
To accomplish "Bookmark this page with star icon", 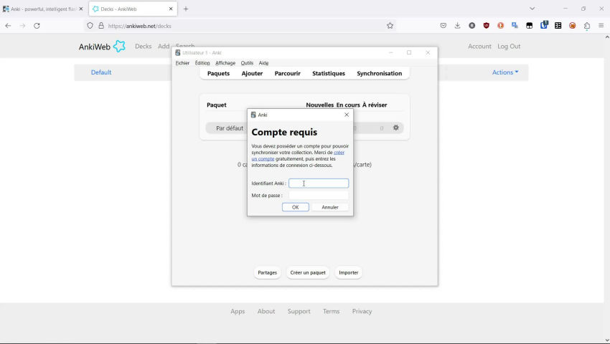I will pos(390,25).
